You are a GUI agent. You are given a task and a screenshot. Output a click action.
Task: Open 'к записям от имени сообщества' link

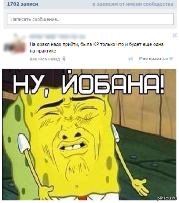(133, 4)
